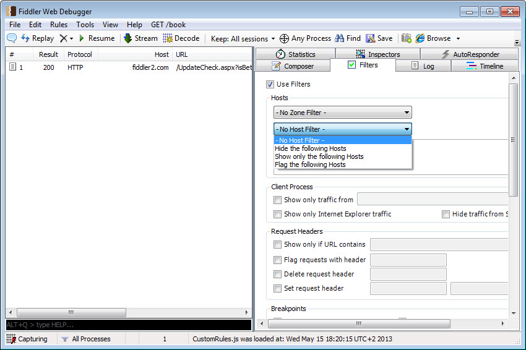Click the Set request header name field
The width and height of the screenshot is (526, 350).
[408, 288]
